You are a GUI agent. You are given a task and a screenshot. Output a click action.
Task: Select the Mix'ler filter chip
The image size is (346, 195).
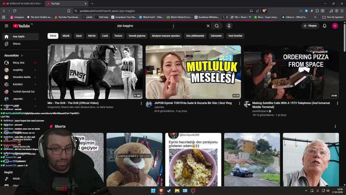point(92,36)
